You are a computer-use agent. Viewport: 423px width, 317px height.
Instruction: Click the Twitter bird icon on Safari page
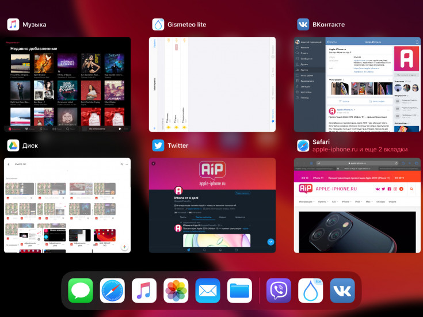[383, 189]
